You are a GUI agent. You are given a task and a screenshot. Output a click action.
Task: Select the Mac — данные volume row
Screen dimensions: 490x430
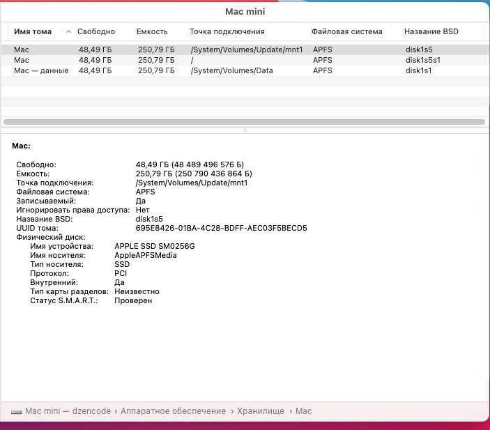(x=245, y=70)
